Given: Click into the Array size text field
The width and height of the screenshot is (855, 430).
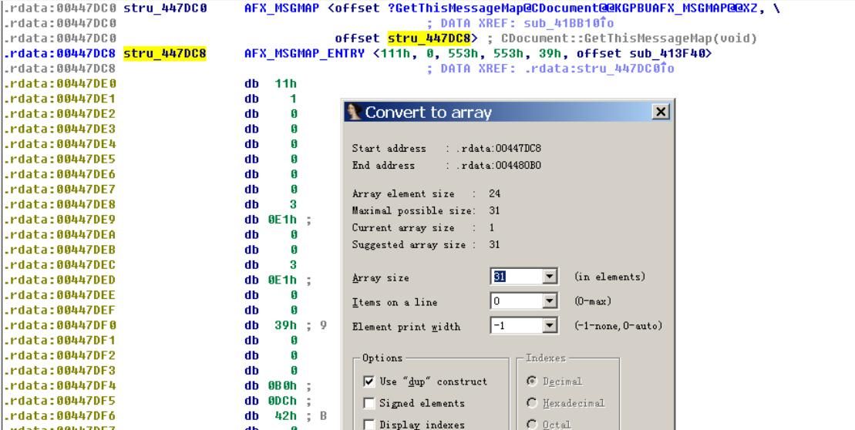Looking at the screenshot, I should [x=517, y=277].
